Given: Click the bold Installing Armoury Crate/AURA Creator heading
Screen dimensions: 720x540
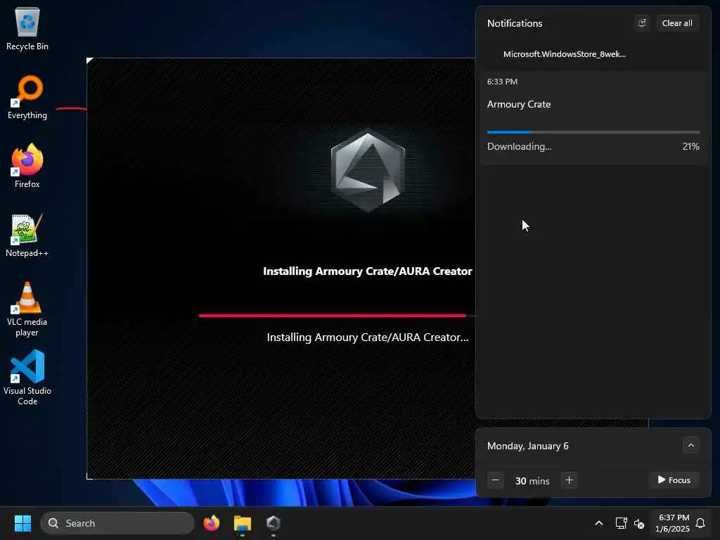Looking at the screenshot, I should pos(367,271).
